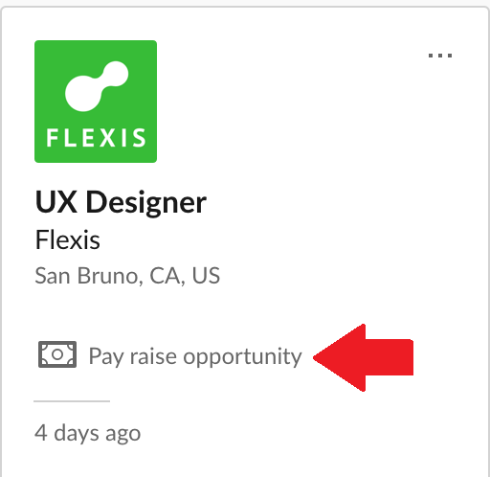This screenshot has height=477, width=490.
Task: Click the white blob shape in logo
Action: pos(97,86)
